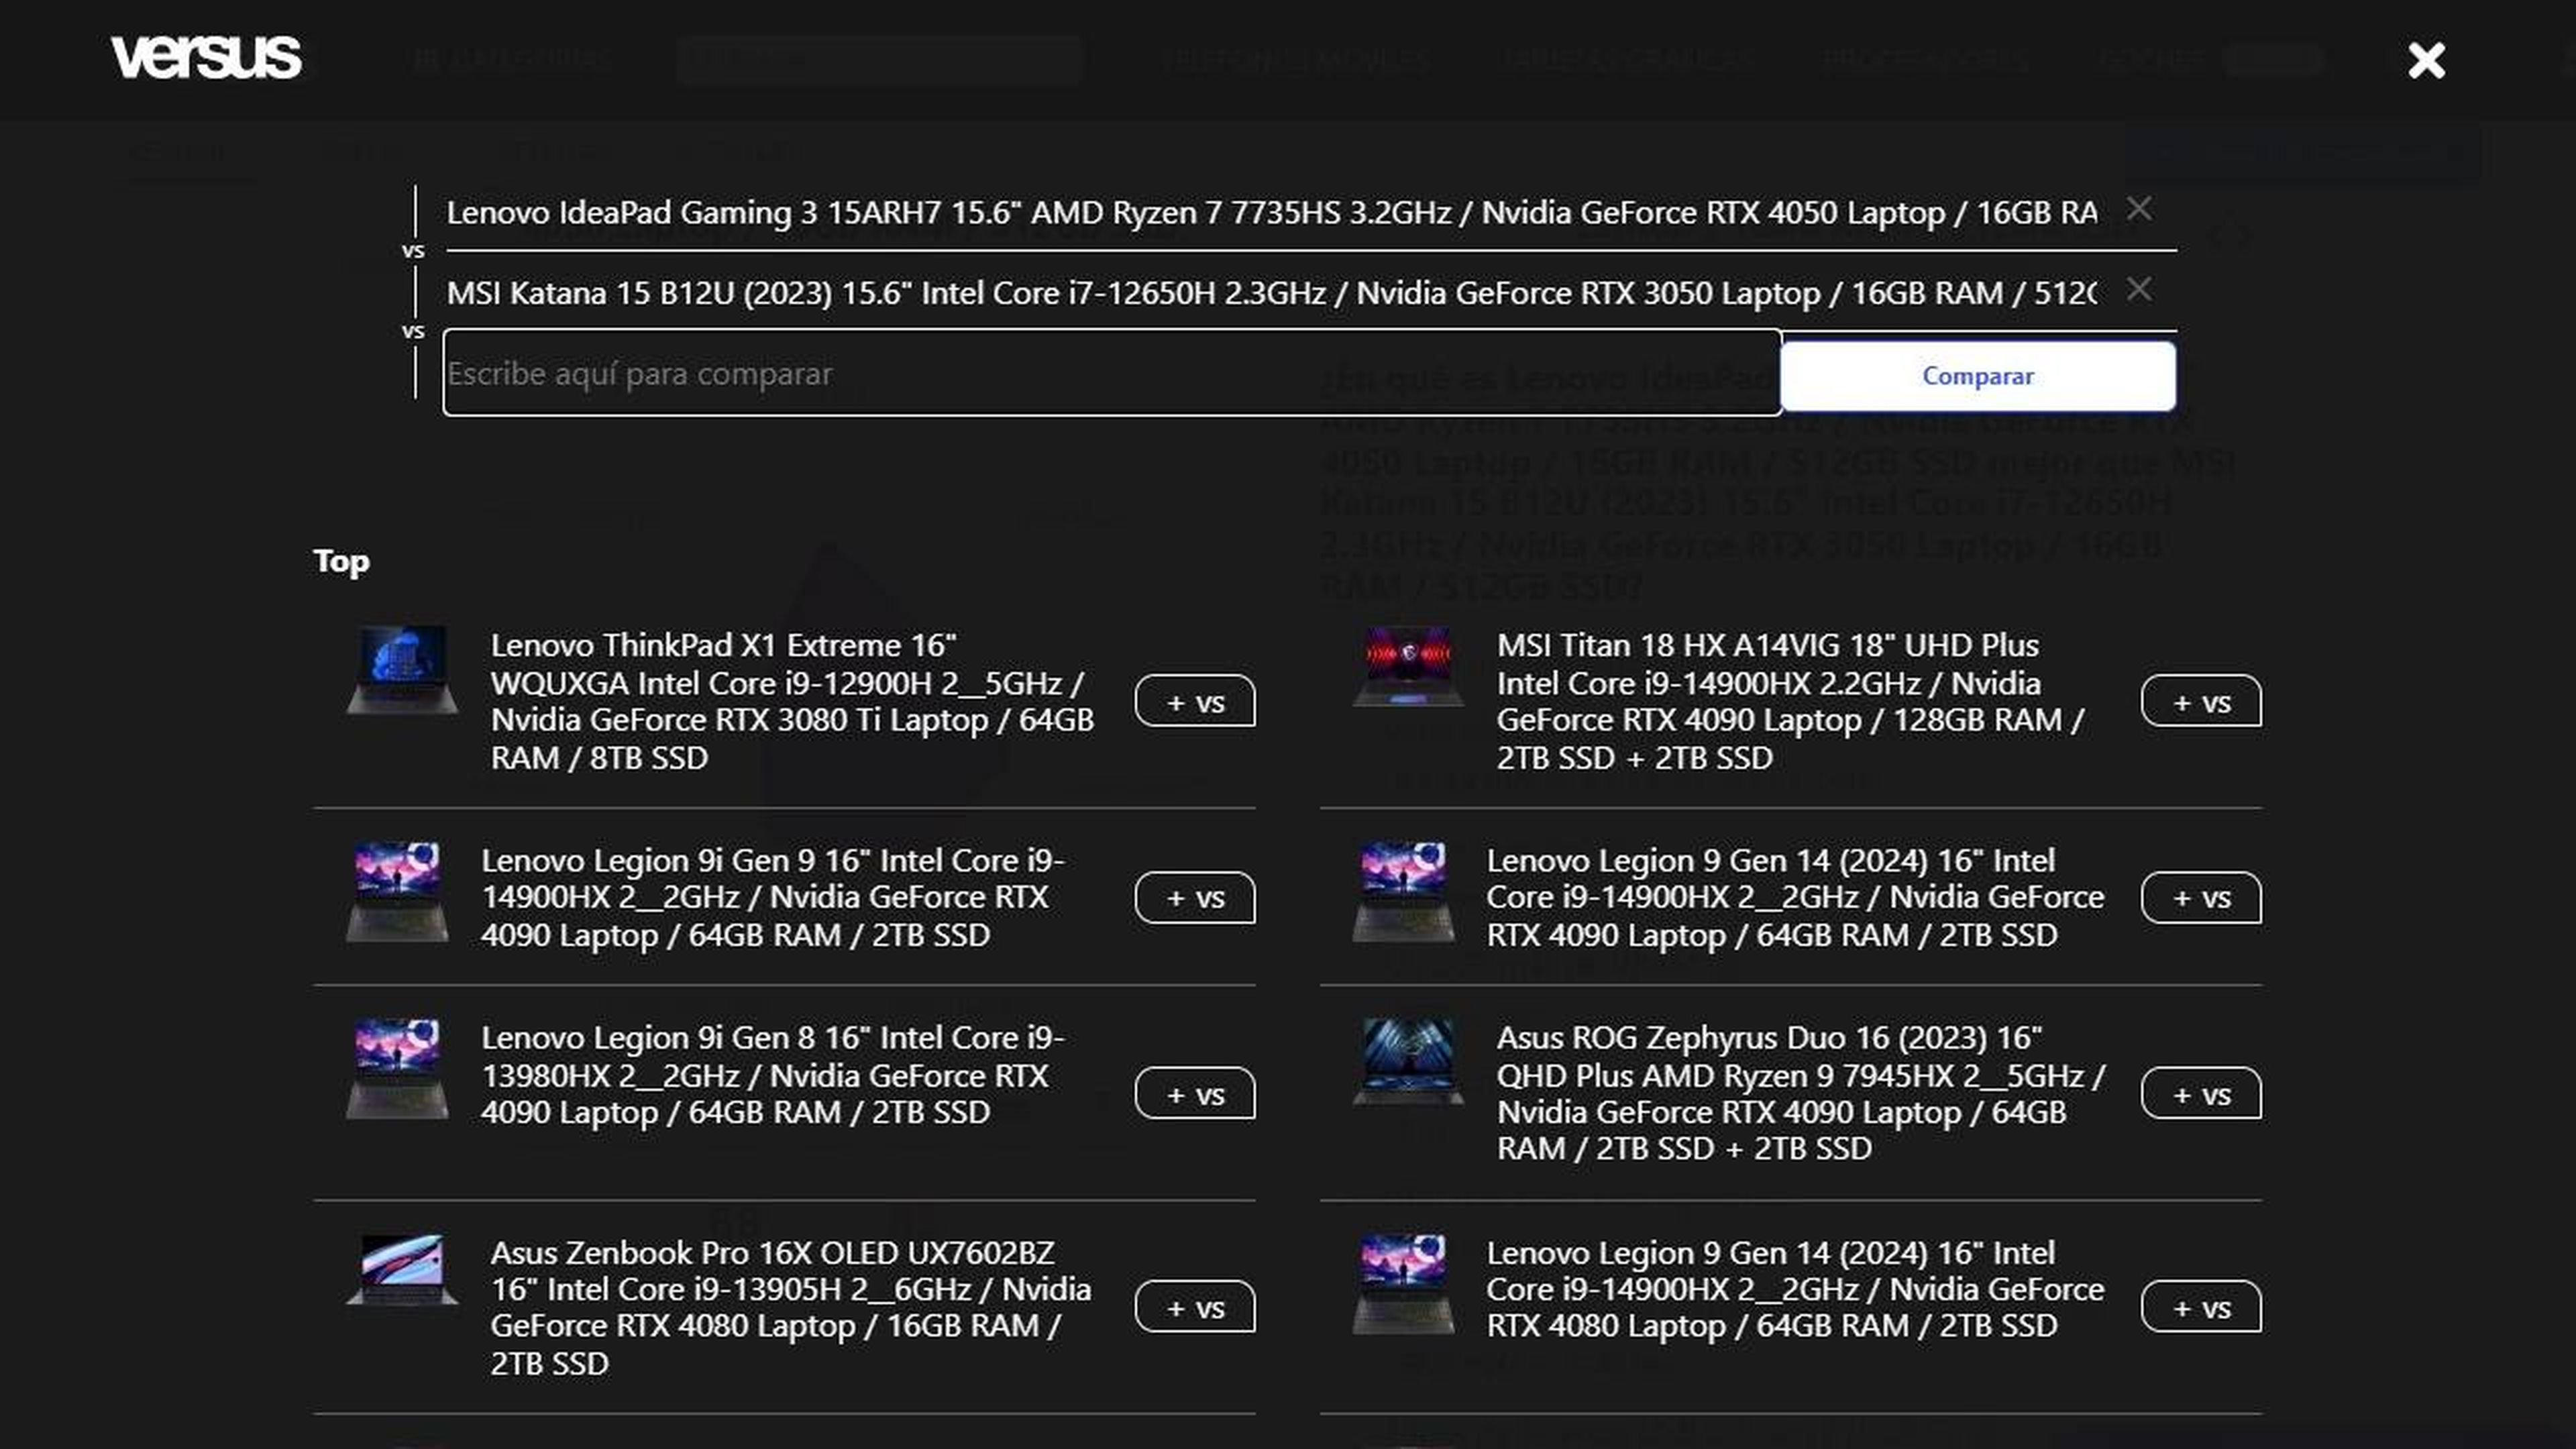This screenshot has width=2576, height=1449.
Task: Open Legion 9 Gen 14 RTX 4080 title
Action: click(1795, 1289)
